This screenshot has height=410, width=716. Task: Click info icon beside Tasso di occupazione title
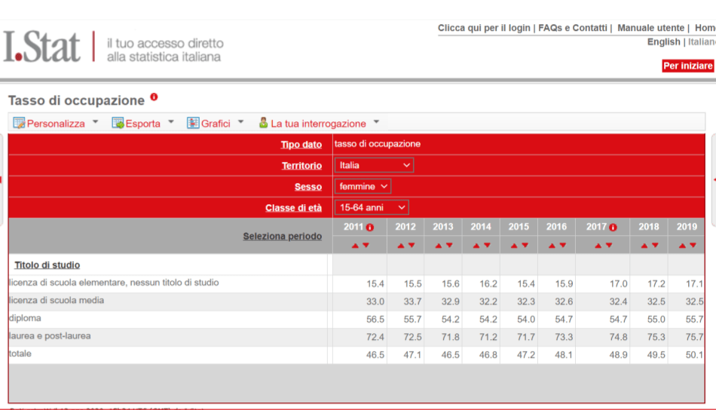click(x=154, y=97)
